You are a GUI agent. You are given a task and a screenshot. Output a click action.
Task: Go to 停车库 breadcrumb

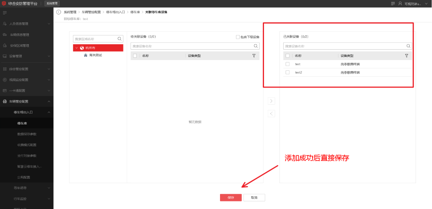click(x=135, y=12)
